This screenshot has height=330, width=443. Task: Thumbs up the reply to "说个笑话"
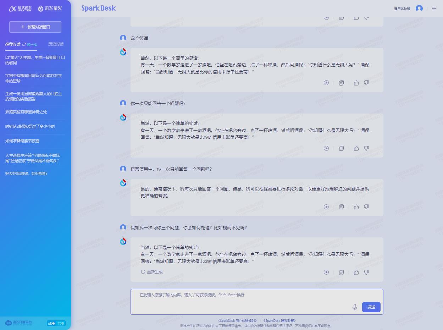pos(356,83)
